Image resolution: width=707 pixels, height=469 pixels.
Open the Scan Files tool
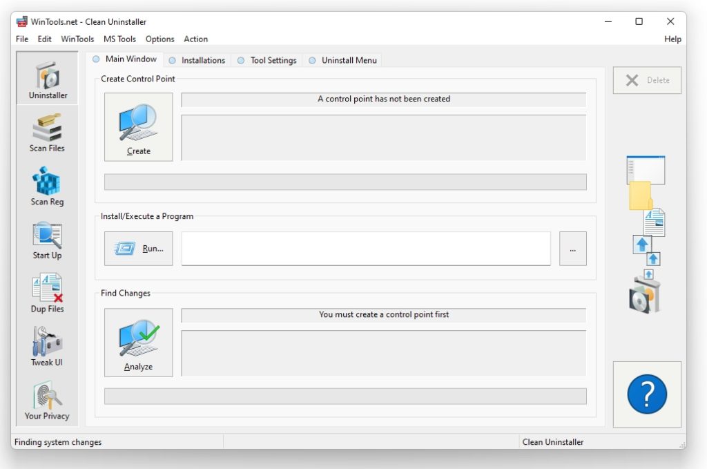pyautogui.click(x=48, y=133)
